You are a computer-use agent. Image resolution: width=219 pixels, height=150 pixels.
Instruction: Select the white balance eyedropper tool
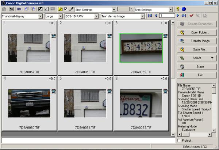[71, 9]
